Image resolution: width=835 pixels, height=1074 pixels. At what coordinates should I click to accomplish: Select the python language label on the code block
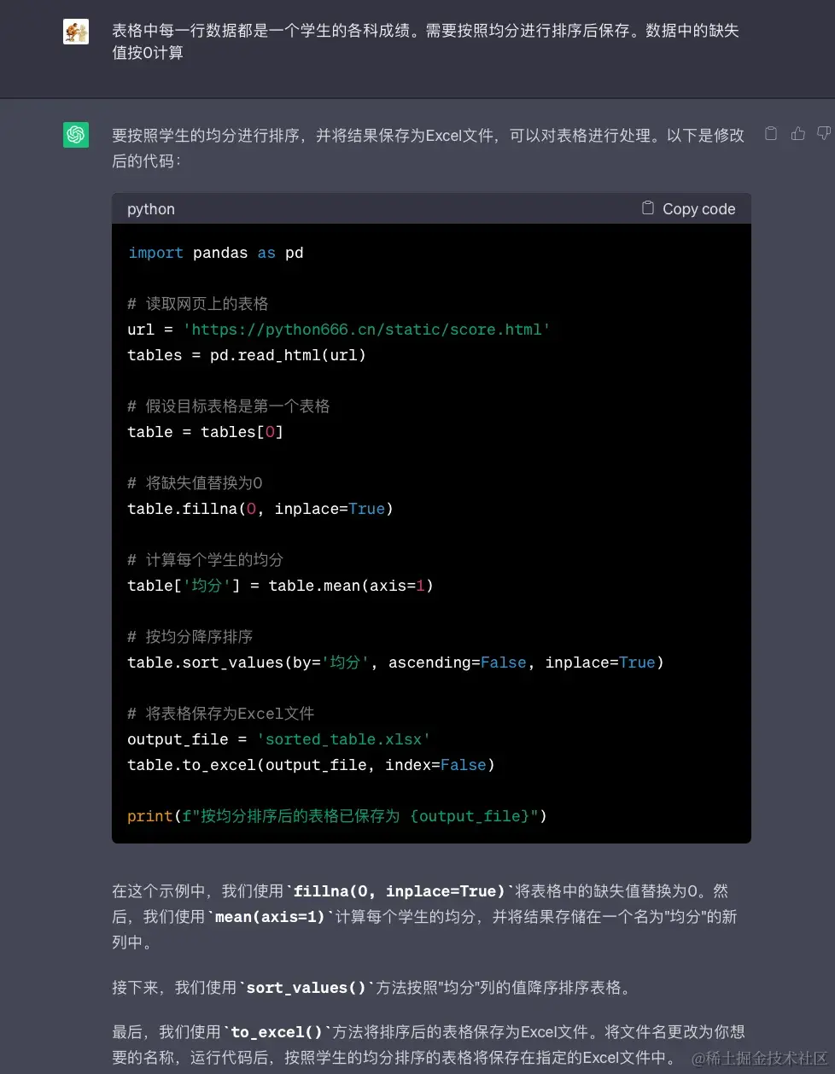(x=150, y=208)
